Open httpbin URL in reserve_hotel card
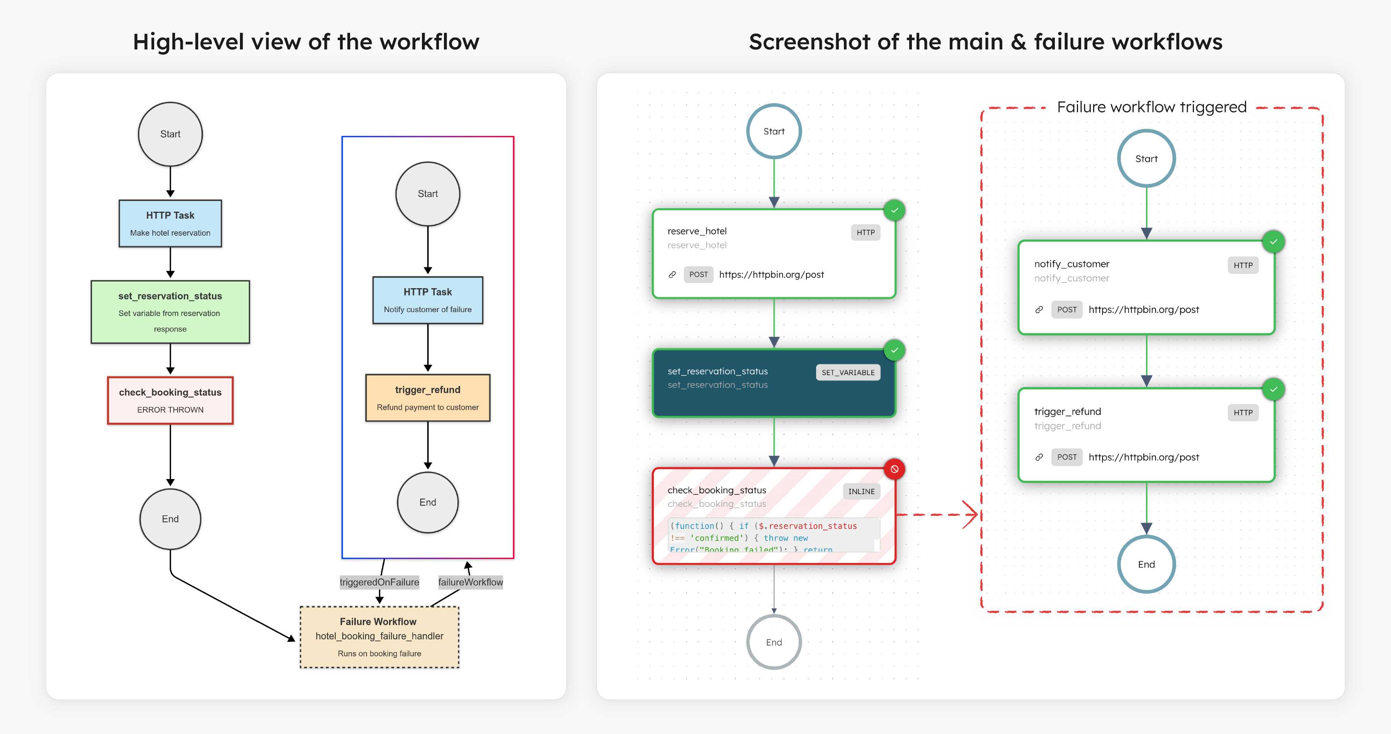Viewport: 1391px width, 734px height. (x=771, y=275)
